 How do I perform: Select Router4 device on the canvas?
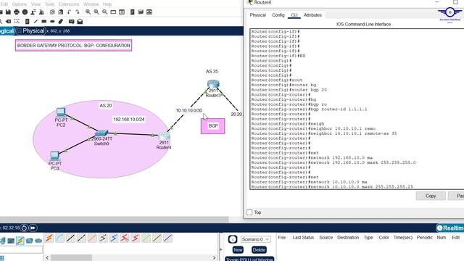pyautogui.click(x=164, y=137)
